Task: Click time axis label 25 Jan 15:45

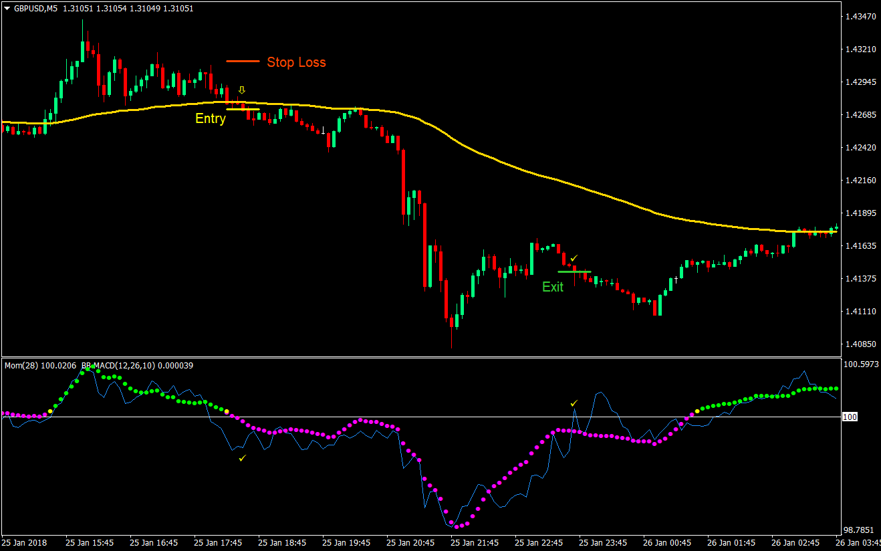Action: [x=90, y=542]
